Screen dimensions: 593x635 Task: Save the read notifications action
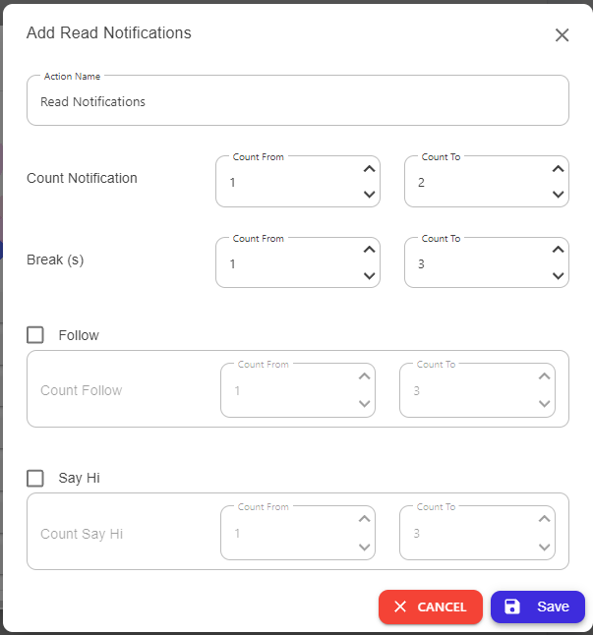(538, 606)
